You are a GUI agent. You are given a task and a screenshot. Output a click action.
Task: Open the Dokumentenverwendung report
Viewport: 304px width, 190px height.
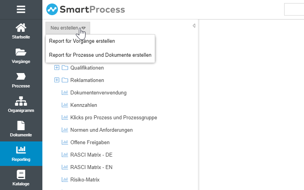click(x=98, y=93)
